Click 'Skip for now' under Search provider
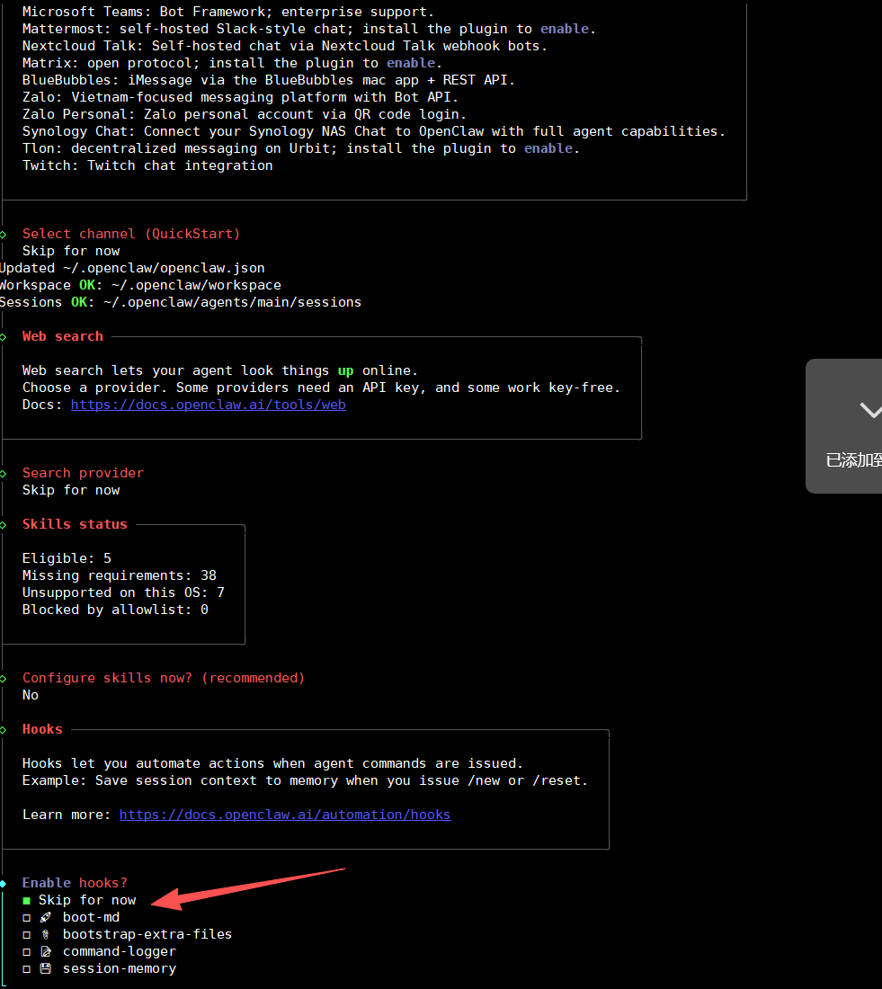The image size is (882, 989). pyautogui.click(x=71, y=490)
